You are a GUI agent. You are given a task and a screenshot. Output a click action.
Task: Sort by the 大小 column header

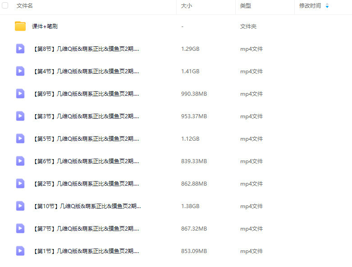pyautogui.click(x=186, y=6)
